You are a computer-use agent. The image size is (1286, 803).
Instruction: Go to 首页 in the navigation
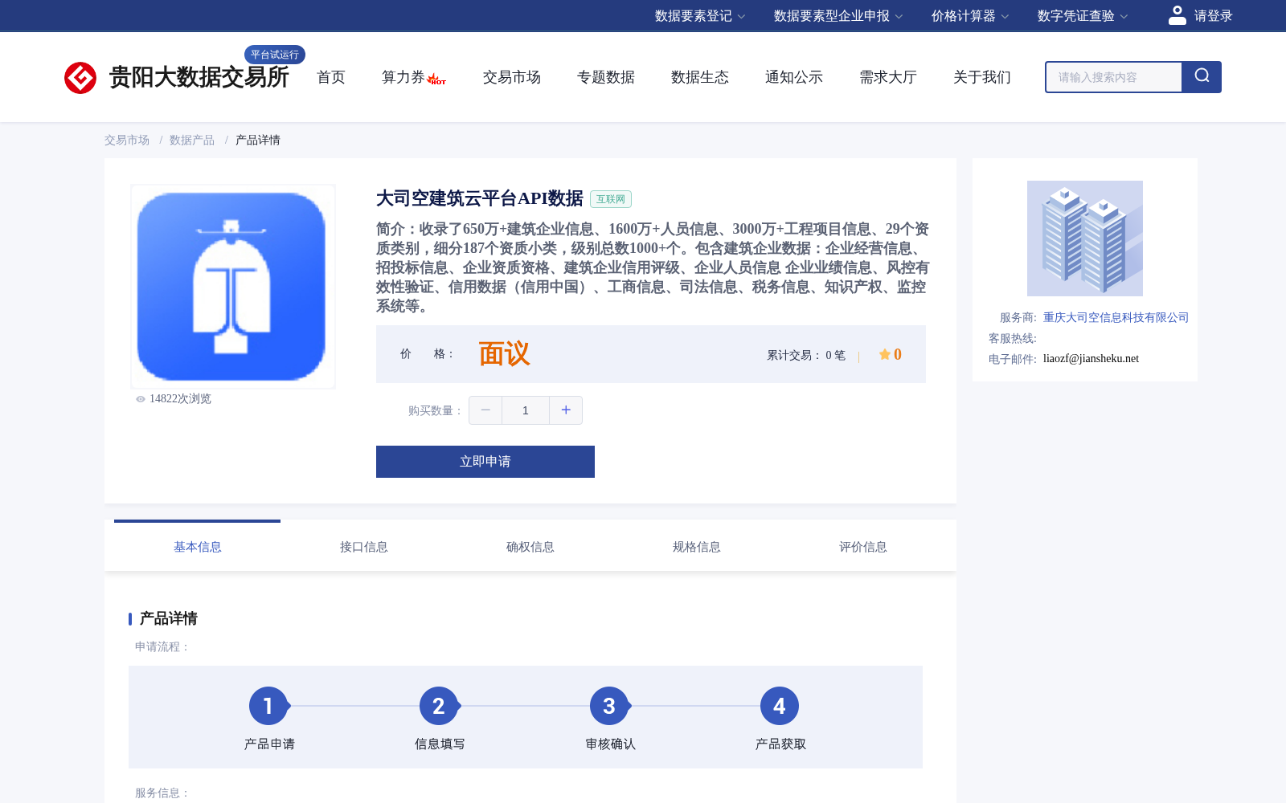pos(331,77)
